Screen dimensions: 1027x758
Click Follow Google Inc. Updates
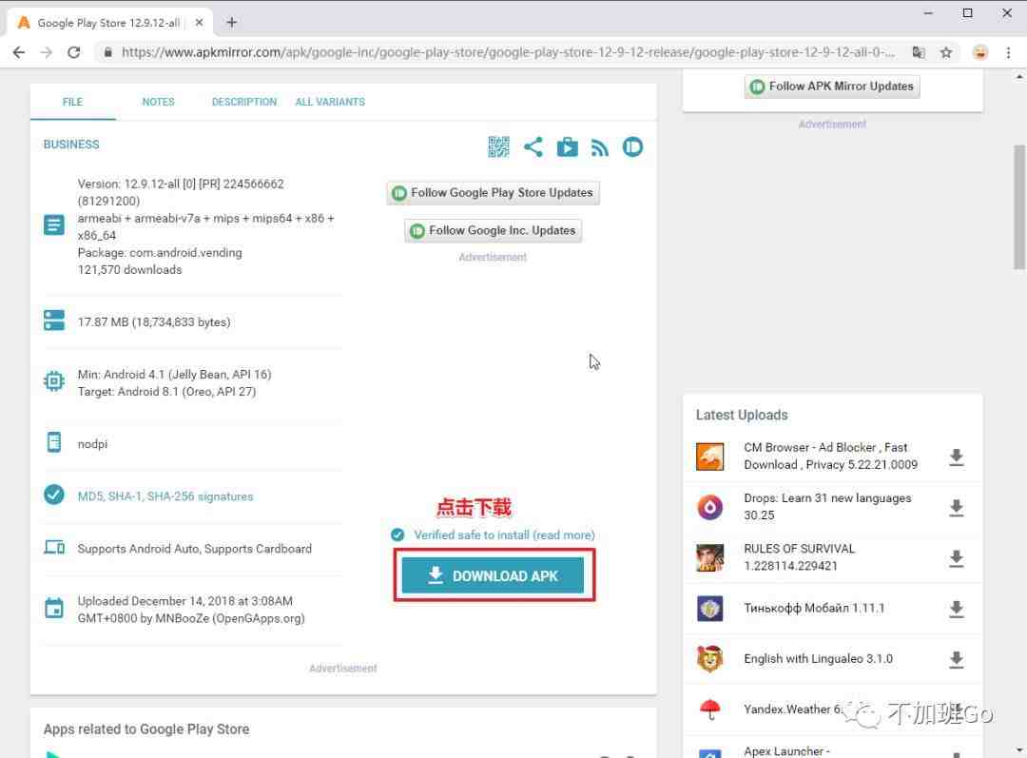(493, 230)
